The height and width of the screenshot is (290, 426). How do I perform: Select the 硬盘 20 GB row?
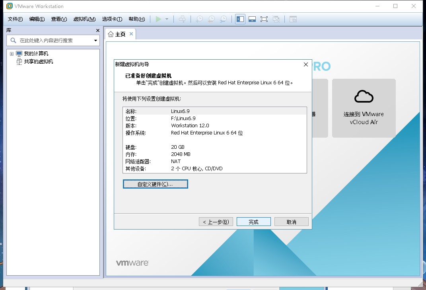point(215,147)
